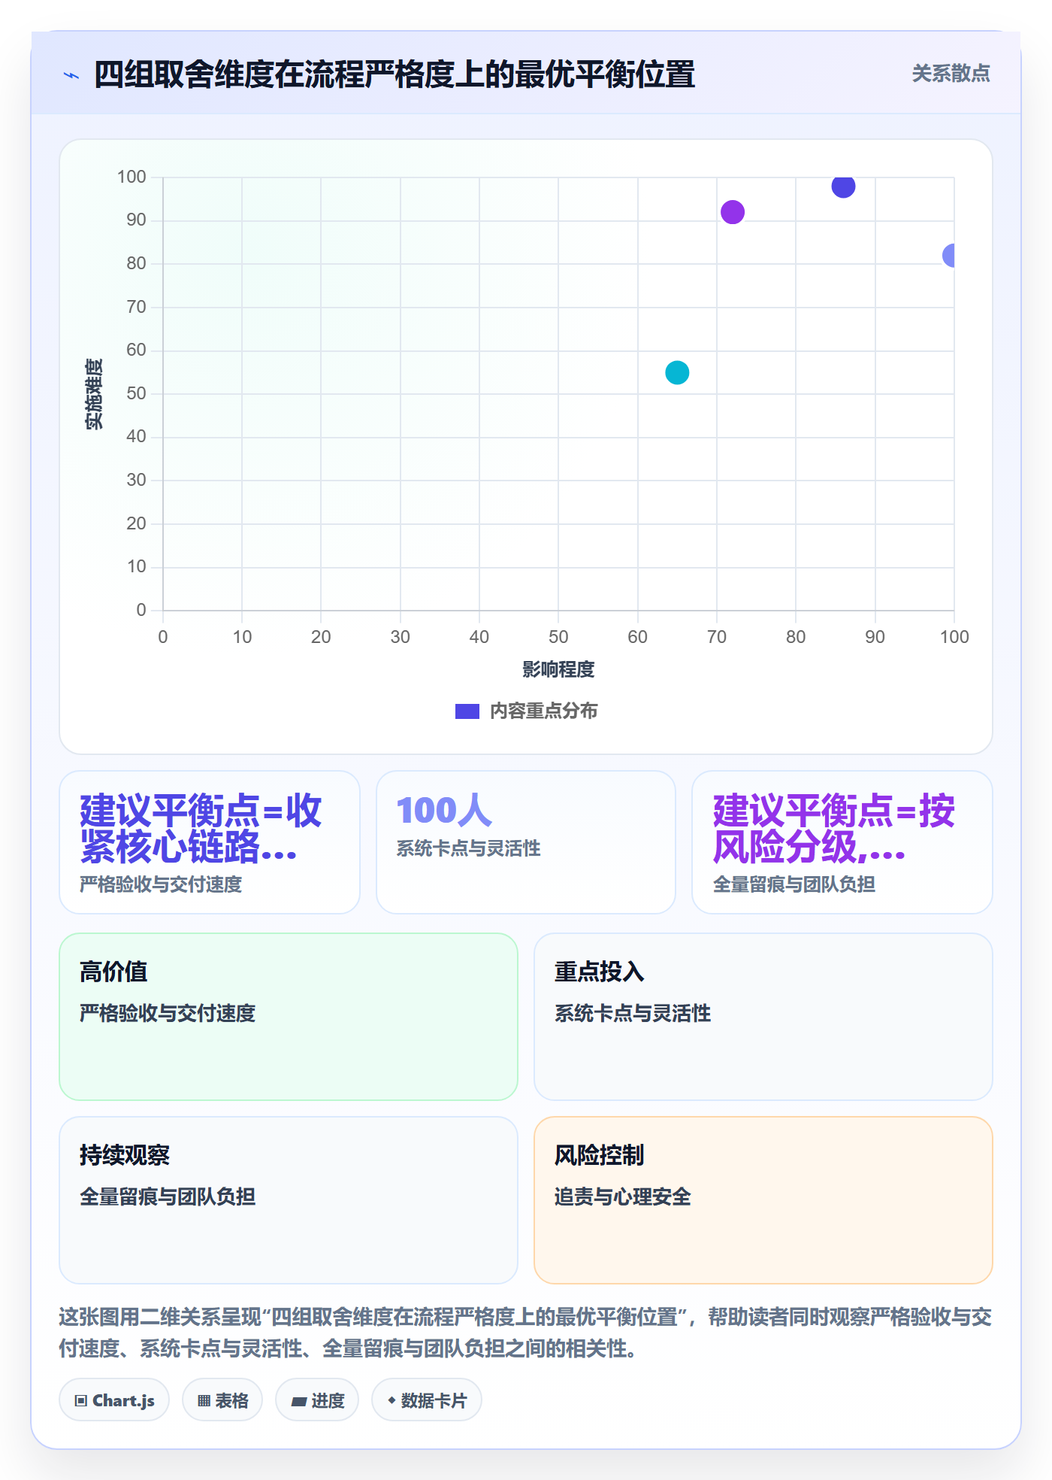Click the 追责与心理安全 text in 风险控制 card
Viewport: 1052px width, 1480px height.
click(x=623, y=1196)
